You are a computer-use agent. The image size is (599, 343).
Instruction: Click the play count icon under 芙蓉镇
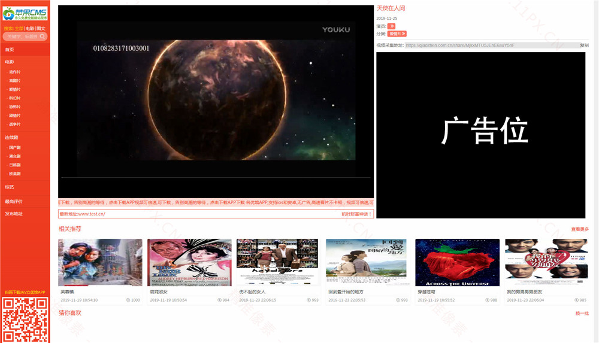pos(128,300)
